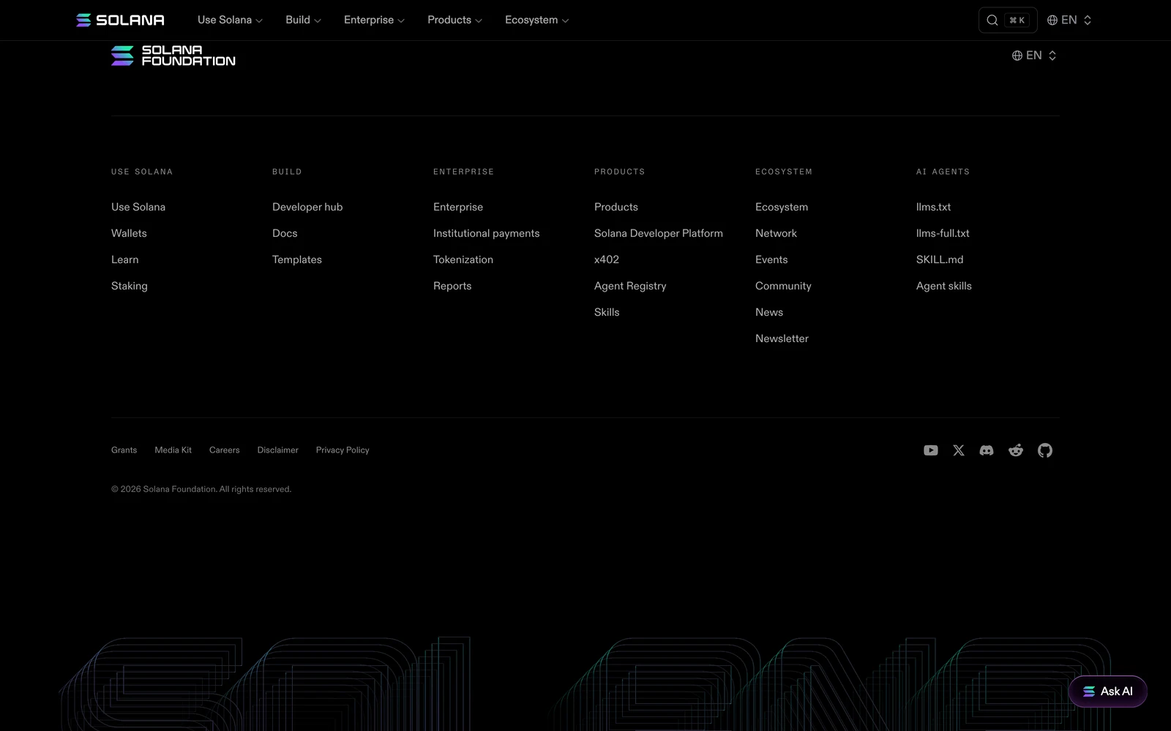Open YouTube social icon
Viewport: 1171px width, 731px height.
pos(931,450)
